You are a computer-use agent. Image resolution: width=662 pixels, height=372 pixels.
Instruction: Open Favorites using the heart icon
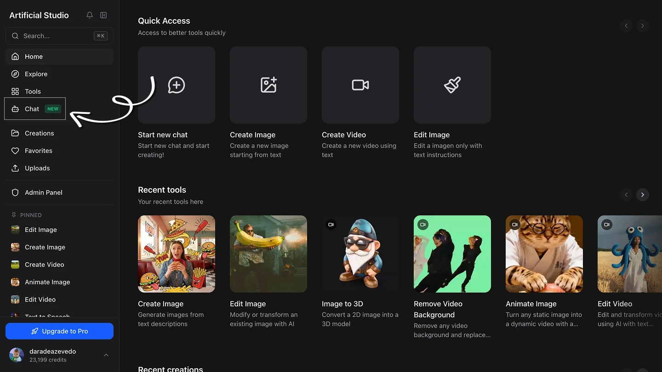pyautogui.click(x=15, y=151)
